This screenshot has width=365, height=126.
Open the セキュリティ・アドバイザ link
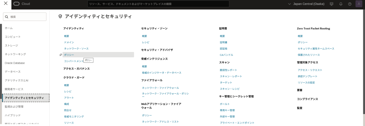click(157, 50)
